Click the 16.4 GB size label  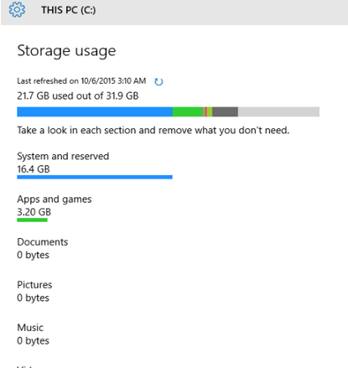34,169
